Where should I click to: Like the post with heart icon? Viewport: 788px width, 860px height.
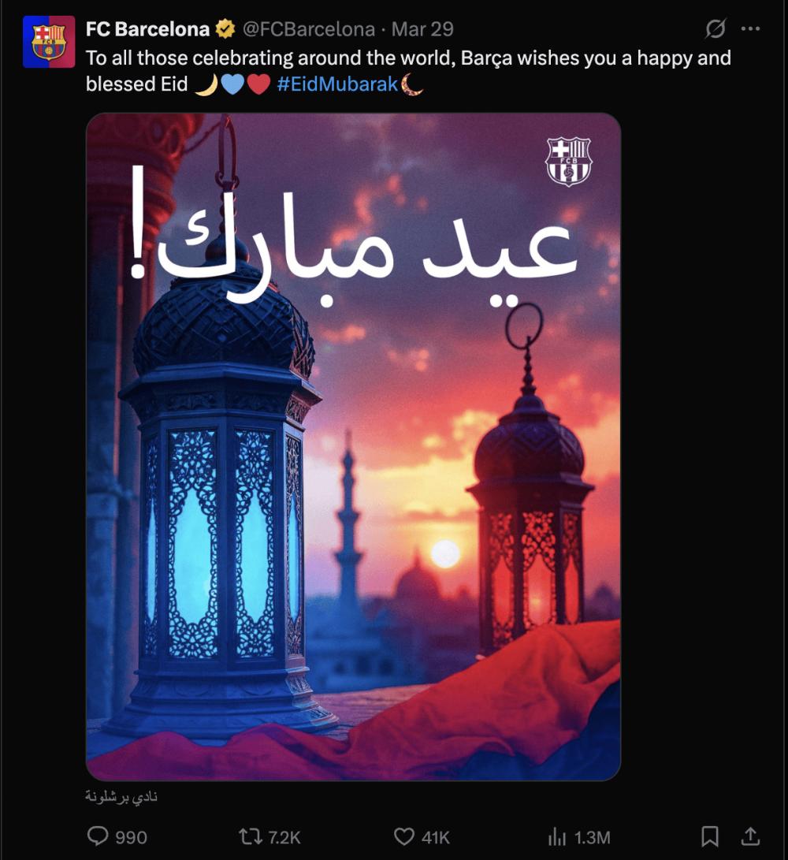click(422, 836)
